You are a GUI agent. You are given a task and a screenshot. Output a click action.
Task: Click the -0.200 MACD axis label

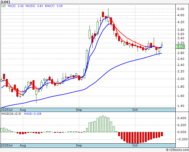(182, 139)
